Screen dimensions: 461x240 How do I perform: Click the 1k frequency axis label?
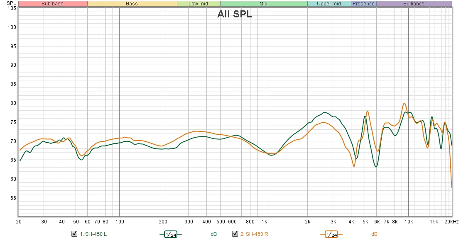pos(264,222)
